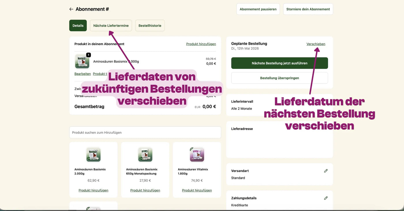The height and width of the screenshot is (211, 404).
Task: Select the Abonnement # page title
Action: pyautogui.click(x=92, y=9)
